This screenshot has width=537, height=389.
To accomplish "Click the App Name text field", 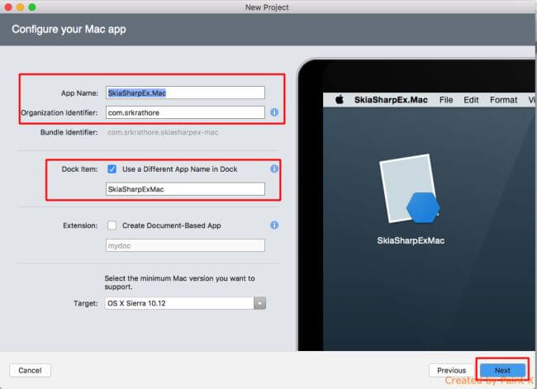I will click(185, 93).
